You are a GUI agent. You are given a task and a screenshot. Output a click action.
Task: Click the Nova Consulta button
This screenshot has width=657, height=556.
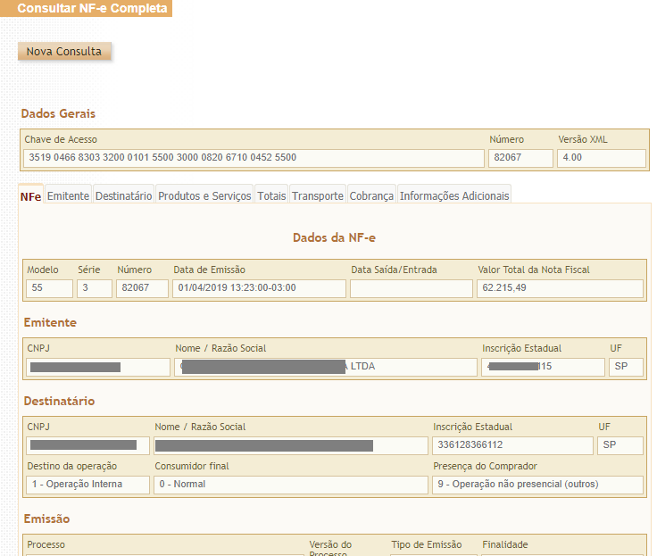pos(64,52)
